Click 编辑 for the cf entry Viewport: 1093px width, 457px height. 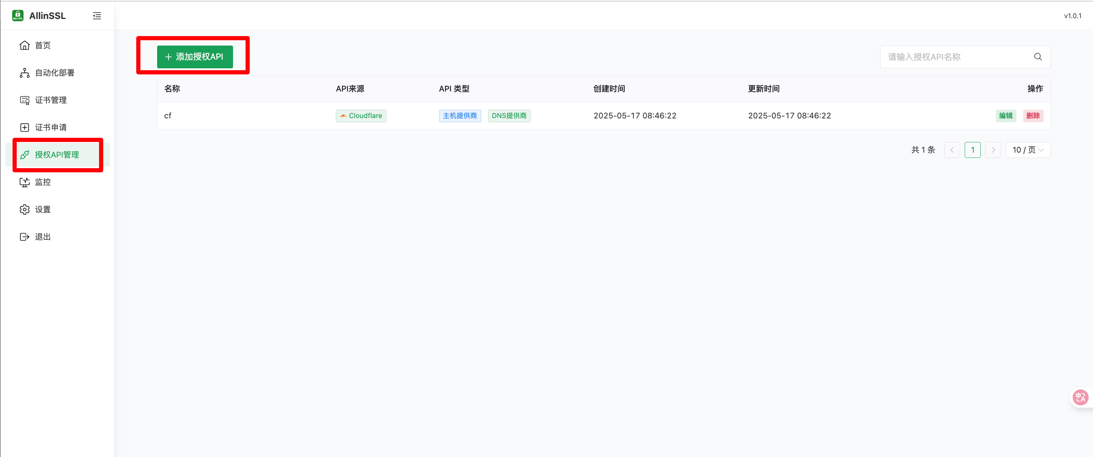[x=1006, y=116]
